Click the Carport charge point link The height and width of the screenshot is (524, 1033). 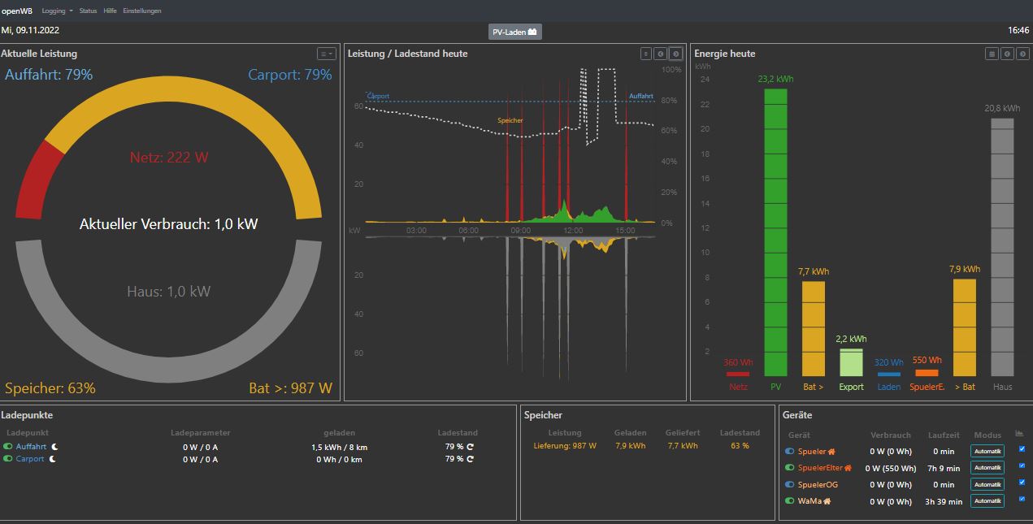coord(30,459)
